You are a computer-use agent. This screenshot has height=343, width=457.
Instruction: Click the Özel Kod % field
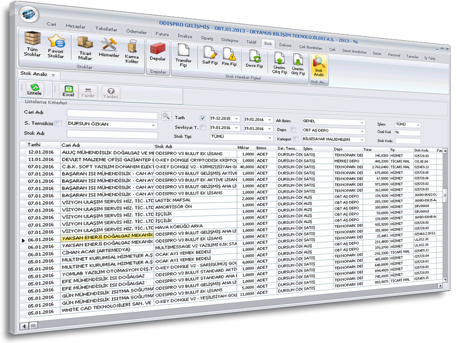[x=408, y=133]
